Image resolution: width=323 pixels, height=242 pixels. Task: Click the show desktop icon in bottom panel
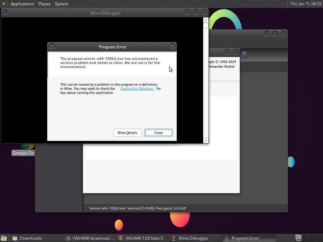pyautogui.click(x=4, y=238)
